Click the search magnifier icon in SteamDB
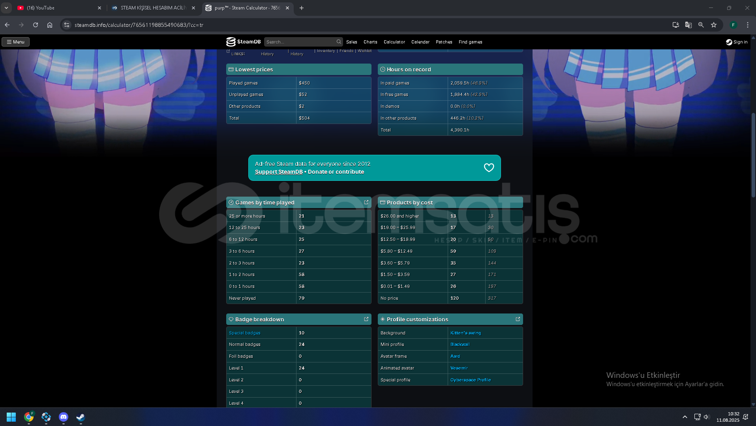 [x=339, y=42]
